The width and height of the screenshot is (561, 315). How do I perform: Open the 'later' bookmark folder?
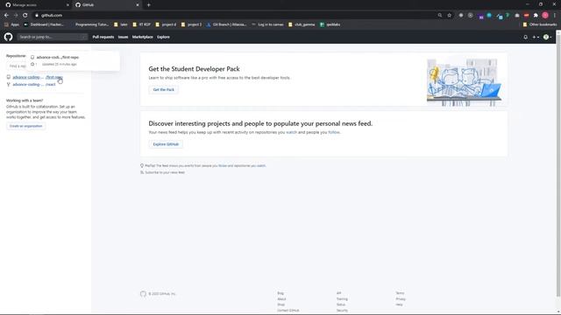[121, 24]
